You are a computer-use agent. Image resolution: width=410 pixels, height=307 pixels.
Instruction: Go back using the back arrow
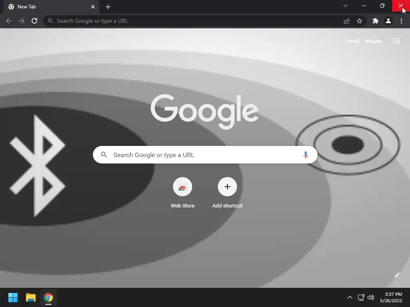tap(9, 21)
